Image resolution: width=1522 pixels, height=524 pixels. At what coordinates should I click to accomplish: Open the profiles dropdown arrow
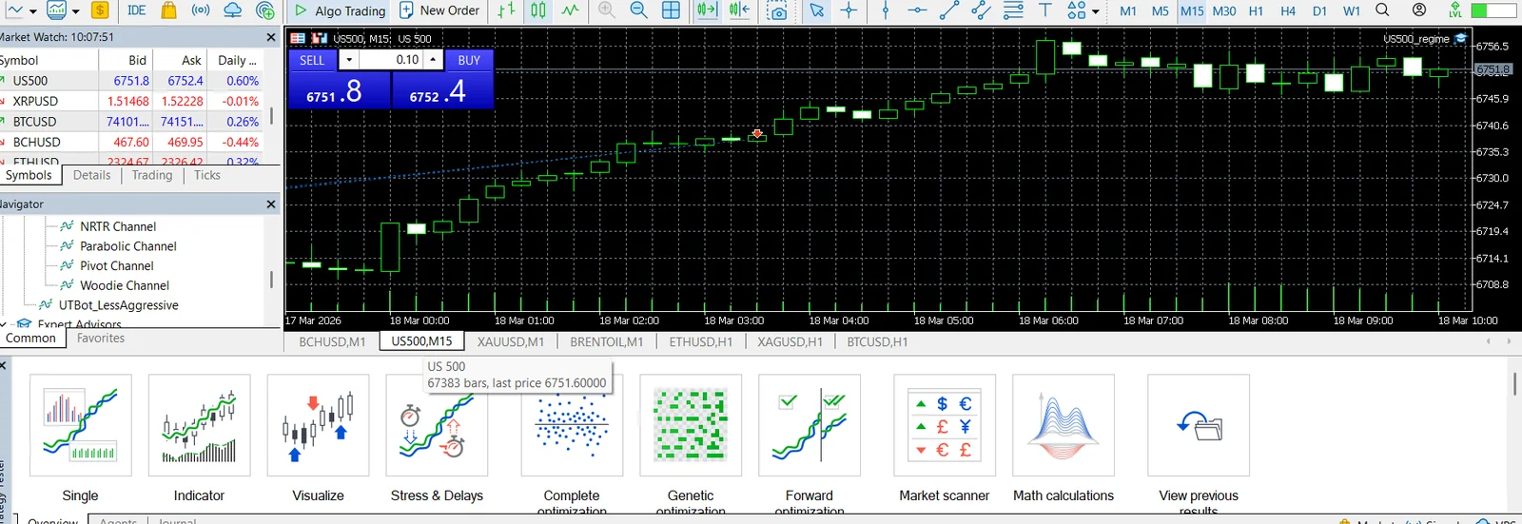[75, 11]
